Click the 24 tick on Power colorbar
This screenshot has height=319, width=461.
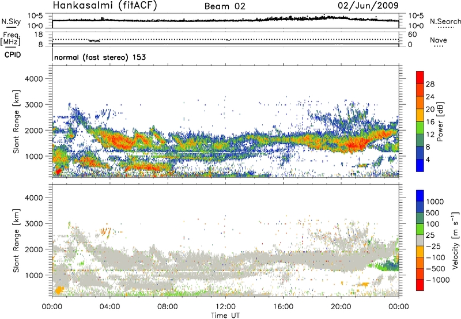(x=430, y=97)
